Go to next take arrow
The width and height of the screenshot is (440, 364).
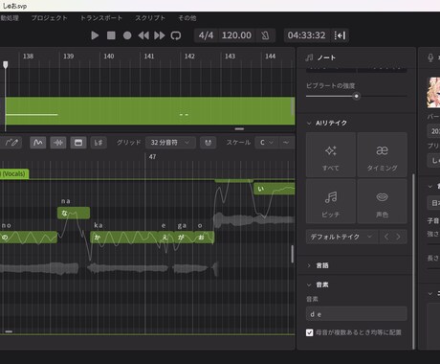398,237
